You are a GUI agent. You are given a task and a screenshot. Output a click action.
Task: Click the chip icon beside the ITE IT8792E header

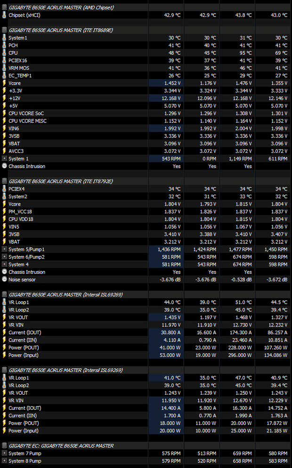coord(4,181)
